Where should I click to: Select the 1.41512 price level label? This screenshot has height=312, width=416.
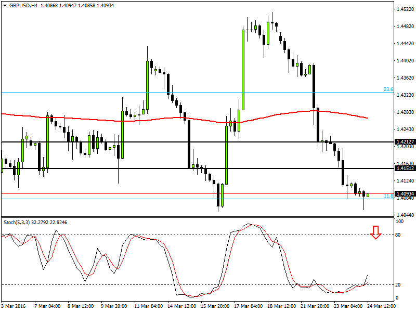tap(405, 168)
